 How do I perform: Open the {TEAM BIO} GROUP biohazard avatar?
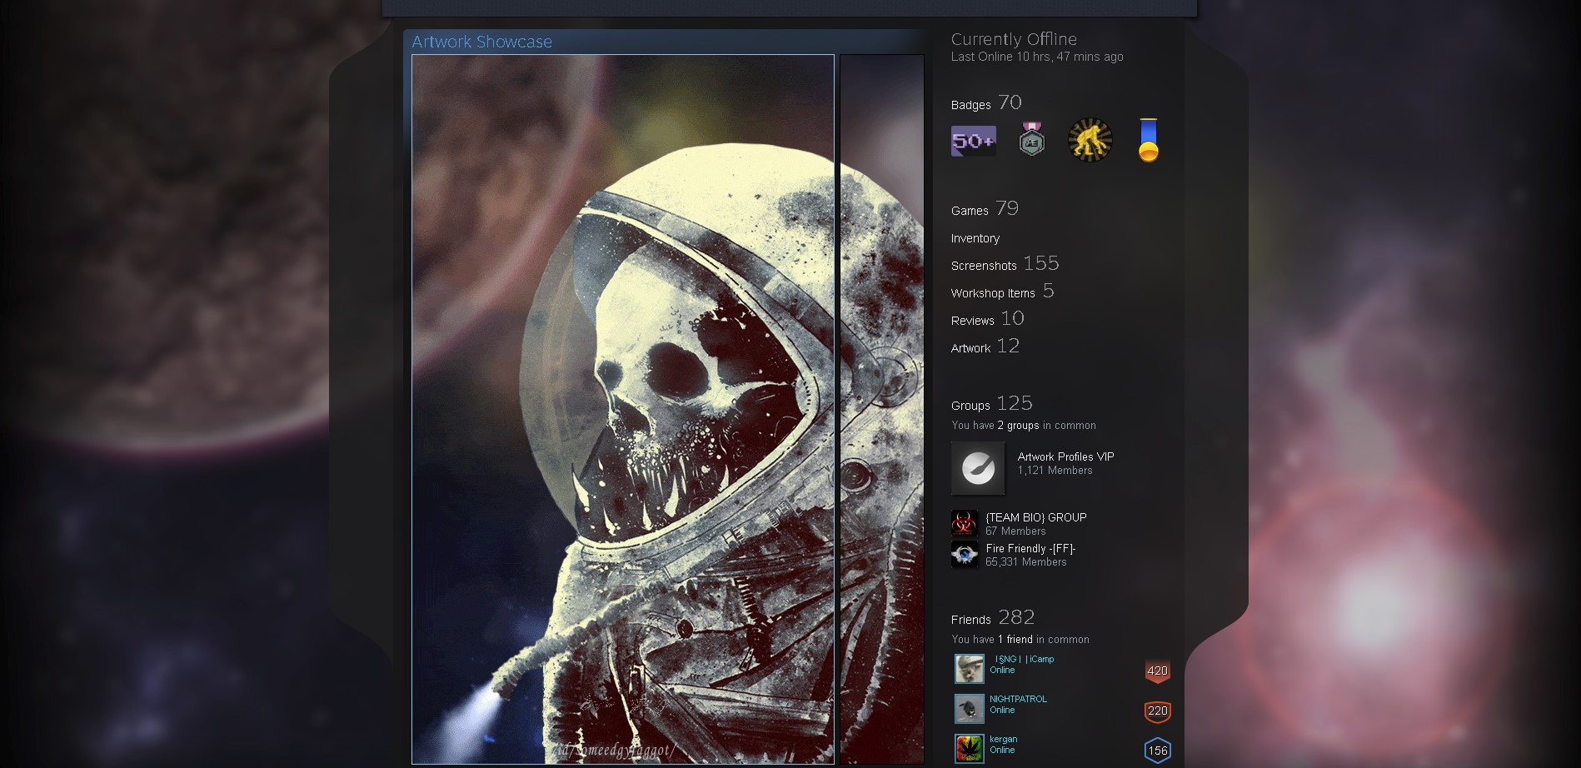(x=965, y=524)
